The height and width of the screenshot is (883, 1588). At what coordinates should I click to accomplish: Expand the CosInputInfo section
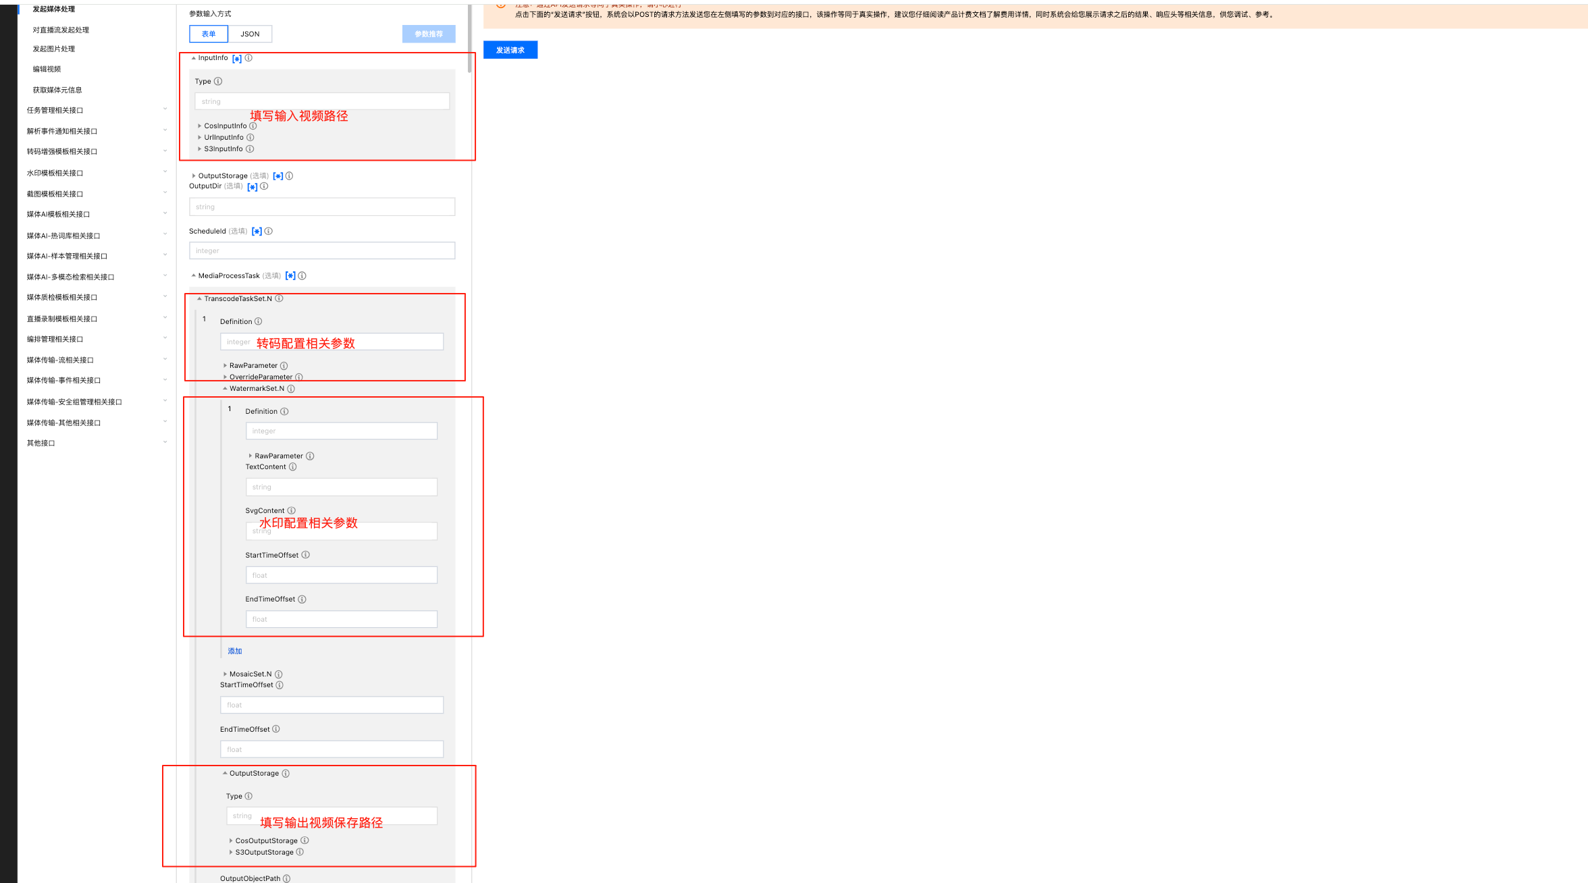200,126
